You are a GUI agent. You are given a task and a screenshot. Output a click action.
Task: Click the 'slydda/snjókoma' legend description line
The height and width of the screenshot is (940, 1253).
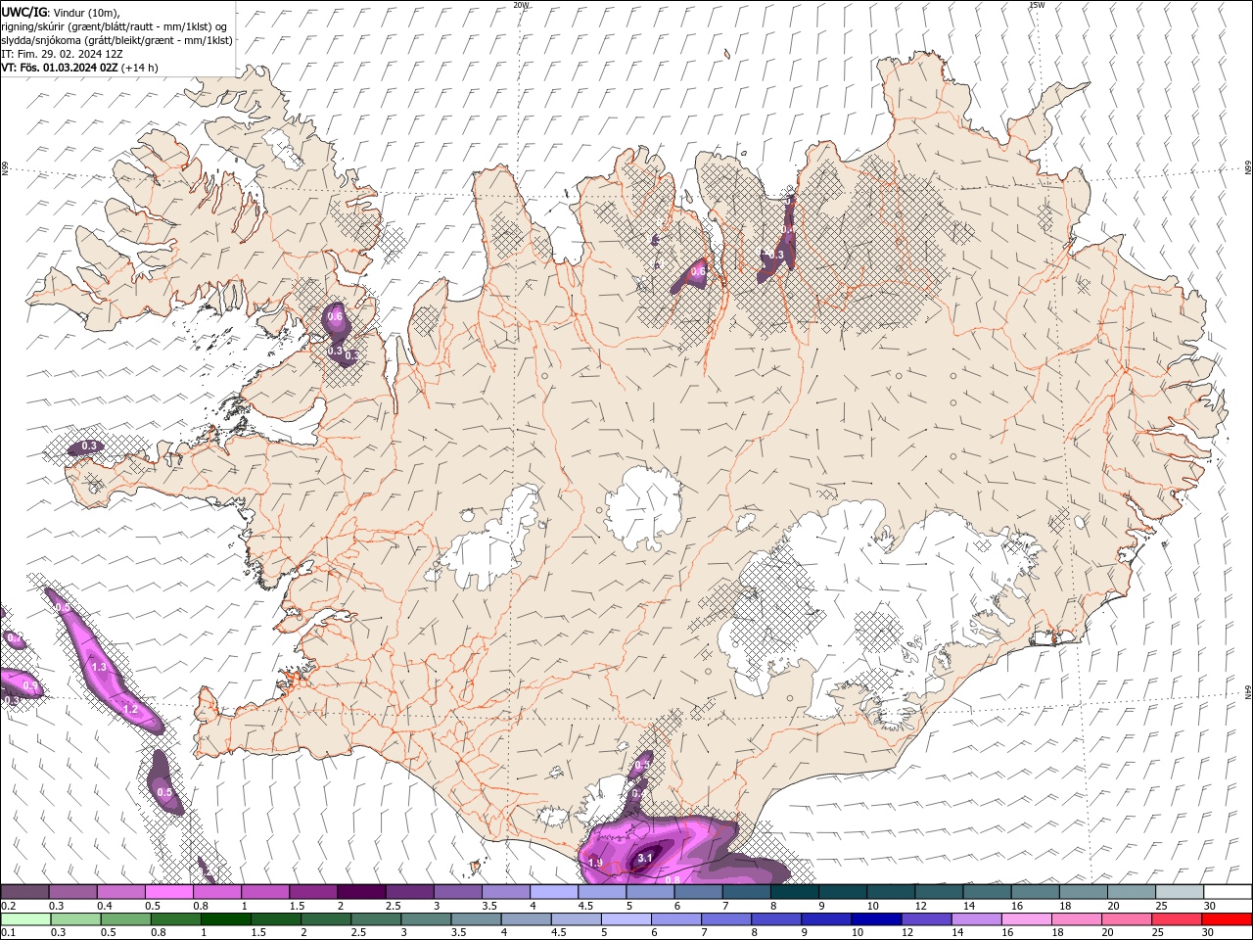(x=116, y=40)
